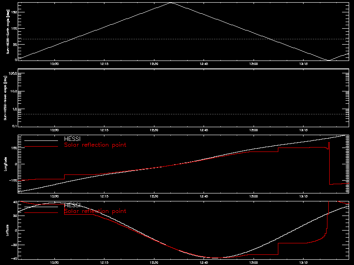Click "12:45" time label under Latitude plot

pos(204,263)
